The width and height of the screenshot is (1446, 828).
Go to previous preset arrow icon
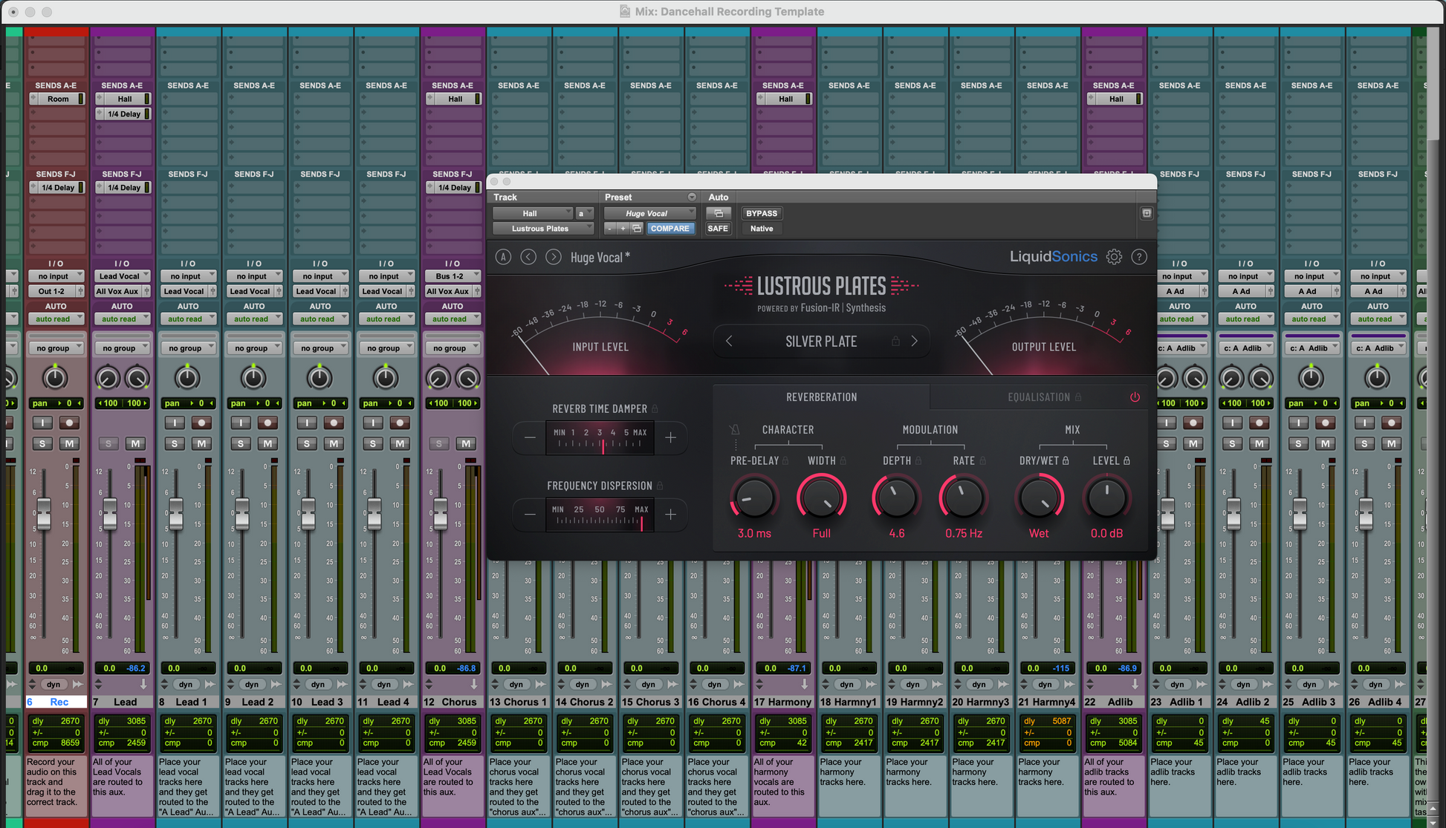tap(528, 257)
